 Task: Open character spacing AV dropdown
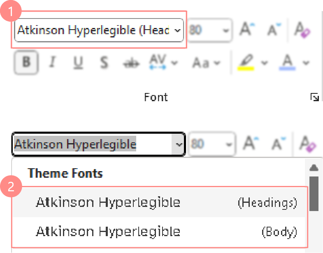[163, 62]
